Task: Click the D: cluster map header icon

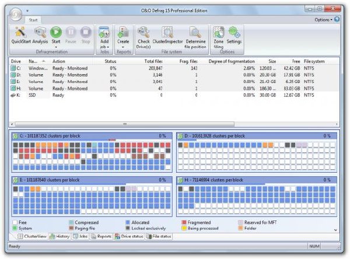Action: coord(180,136)
